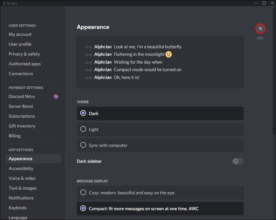The width and height of the screenshot is (276, 220).
Task: Click the vertical scrollbar of settings page
Action: [x=274, y=71]
